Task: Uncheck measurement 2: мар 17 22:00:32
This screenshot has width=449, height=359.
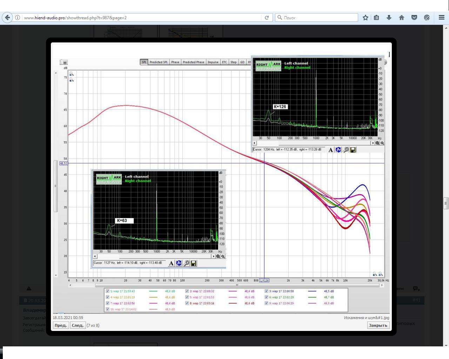Action: point(187,291)
